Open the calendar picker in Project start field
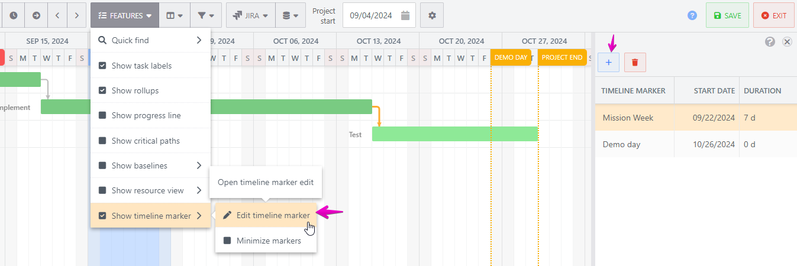This screenshot has width=797, height=266. pyautogui.click(x=405, y=15)
